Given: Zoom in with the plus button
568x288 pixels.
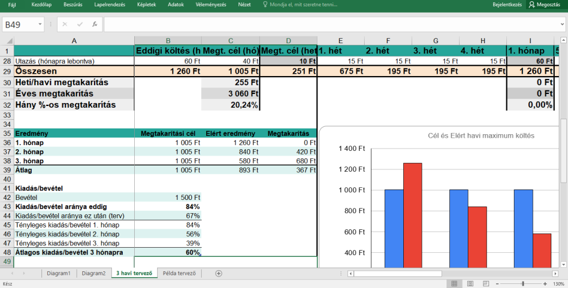Looking at the screenshot, I should coord(545,283).
